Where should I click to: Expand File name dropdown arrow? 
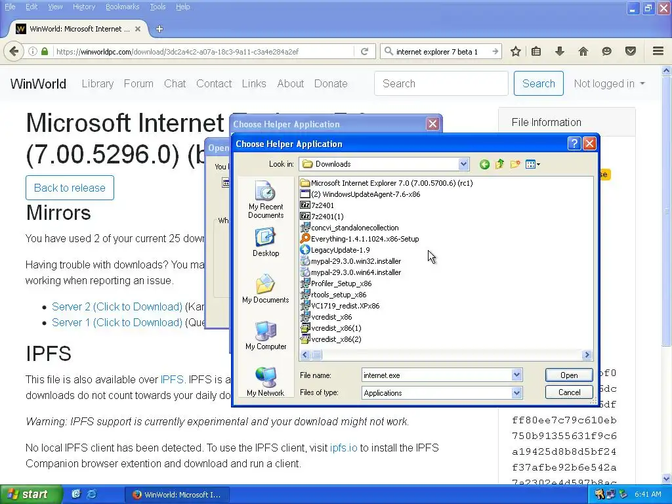pos(516,375)
